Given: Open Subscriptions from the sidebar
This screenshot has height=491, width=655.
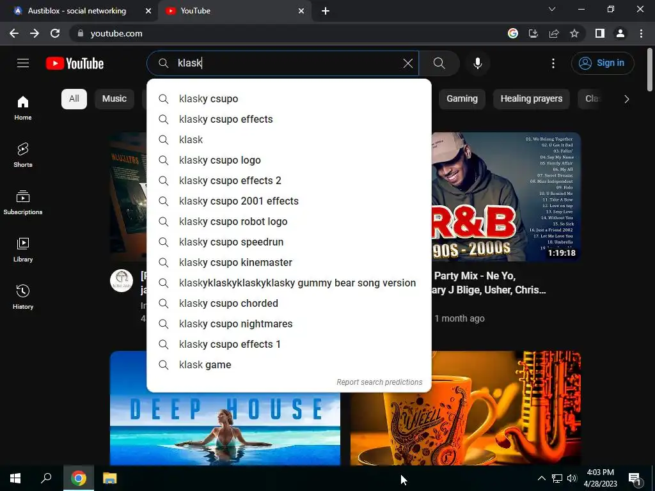Looking at the screenshot, I should pyautogui.click(x=23, y=203).
